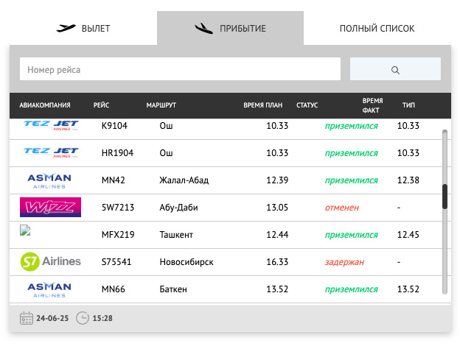This screenshot has height=346, width=460.
Task: Select flight number MN66 to Баткен
Action: tap(114, 289)
